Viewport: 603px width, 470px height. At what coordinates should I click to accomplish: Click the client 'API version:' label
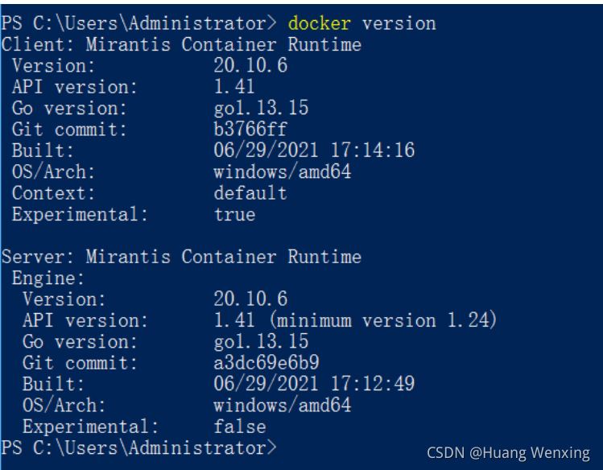pos(72,87)
